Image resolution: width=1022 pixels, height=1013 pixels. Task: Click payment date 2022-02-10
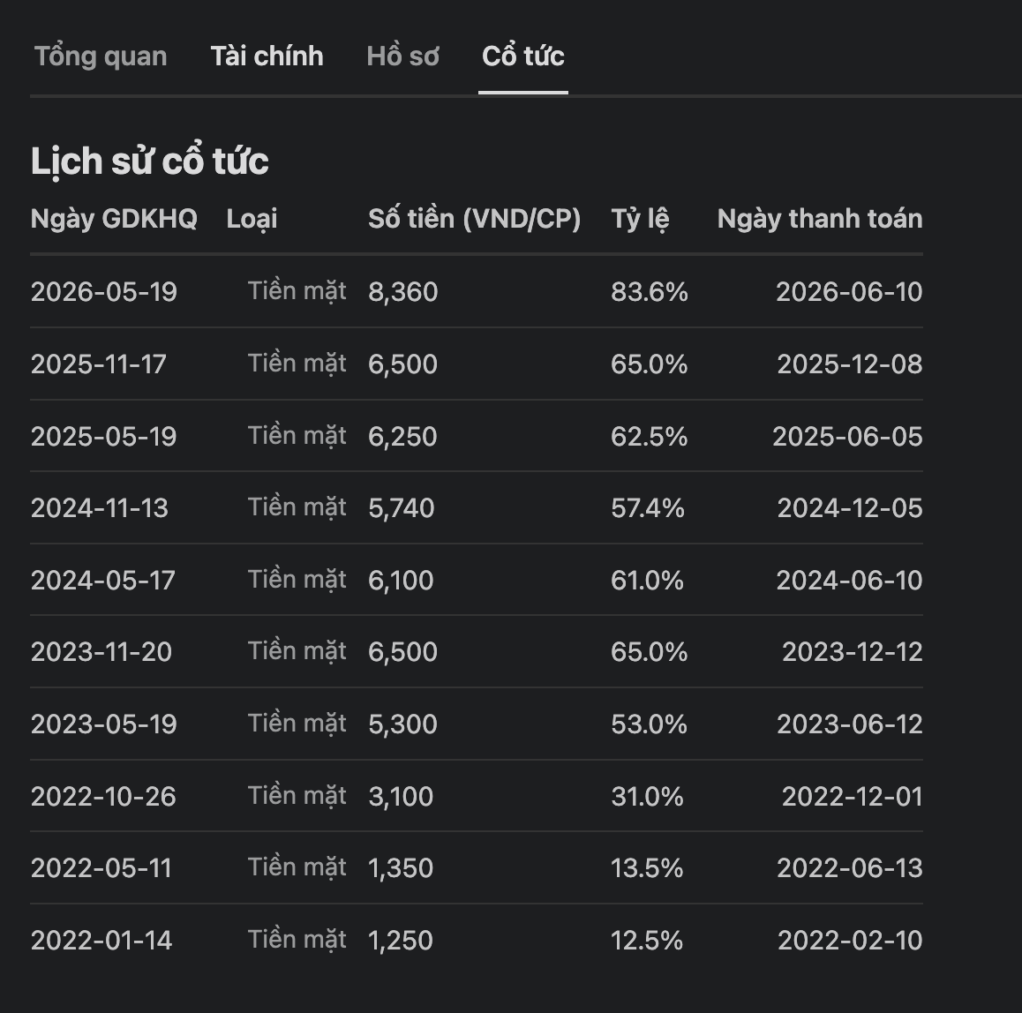[x=850, y=941]
